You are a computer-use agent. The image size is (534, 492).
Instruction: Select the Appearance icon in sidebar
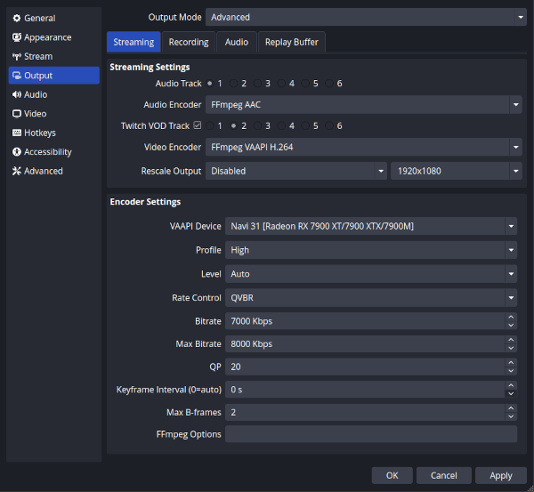tap(17, 37)
